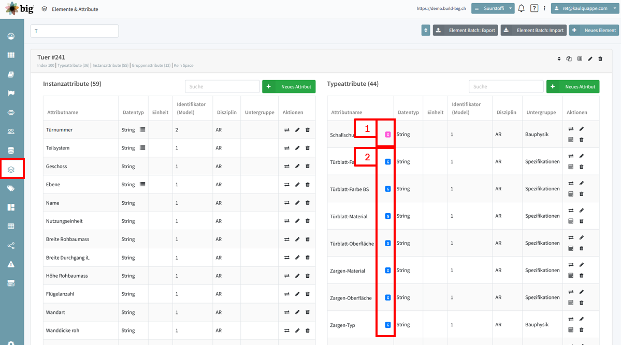Delete the Geschoss attribute via trash icon
The width and height of the screenshot is (621, 345).
tap(307, 166)
